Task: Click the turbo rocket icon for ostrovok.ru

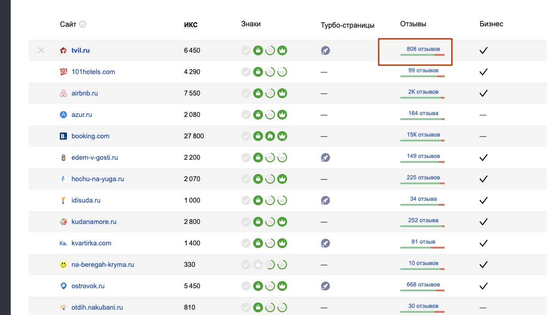Action: pyautogui.click(x=325, y=286)
